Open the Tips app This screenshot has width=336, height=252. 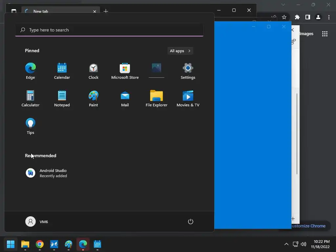point(31,126)
